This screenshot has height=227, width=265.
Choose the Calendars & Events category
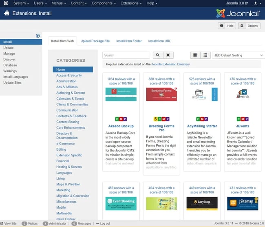click(70, 98)
